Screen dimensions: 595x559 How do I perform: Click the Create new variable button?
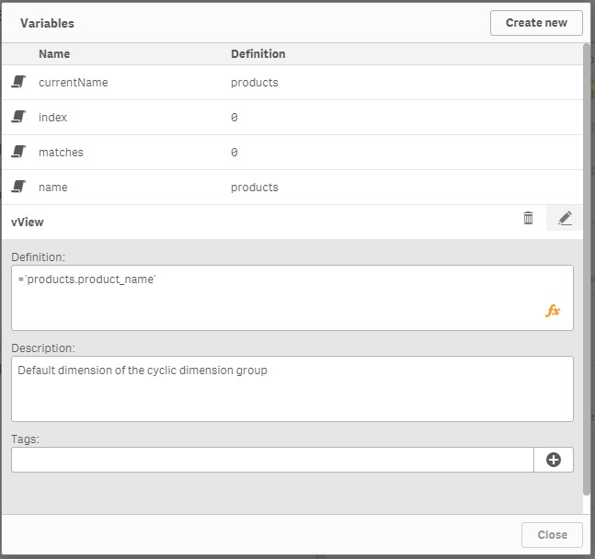(x=536, y=23)
